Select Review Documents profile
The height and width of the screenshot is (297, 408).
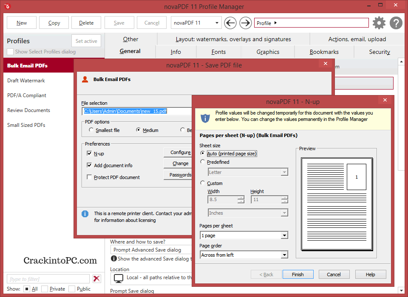point(39,110)
